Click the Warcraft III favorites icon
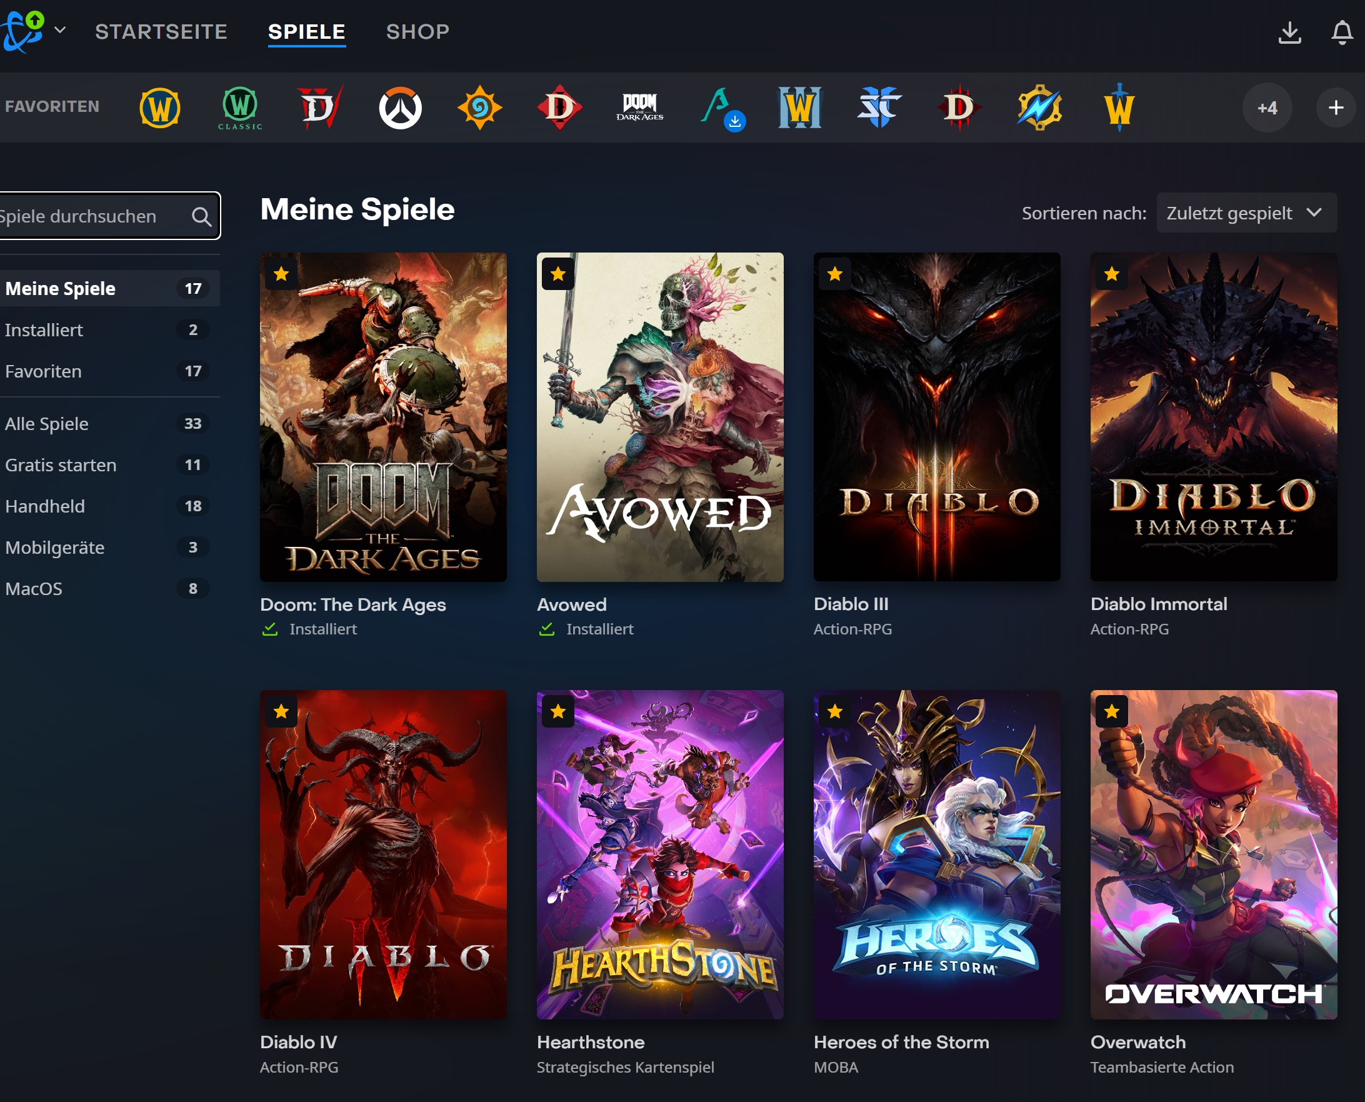Image resolution: width=1365 pixels, height=1102 pixels. click(799, 108)
